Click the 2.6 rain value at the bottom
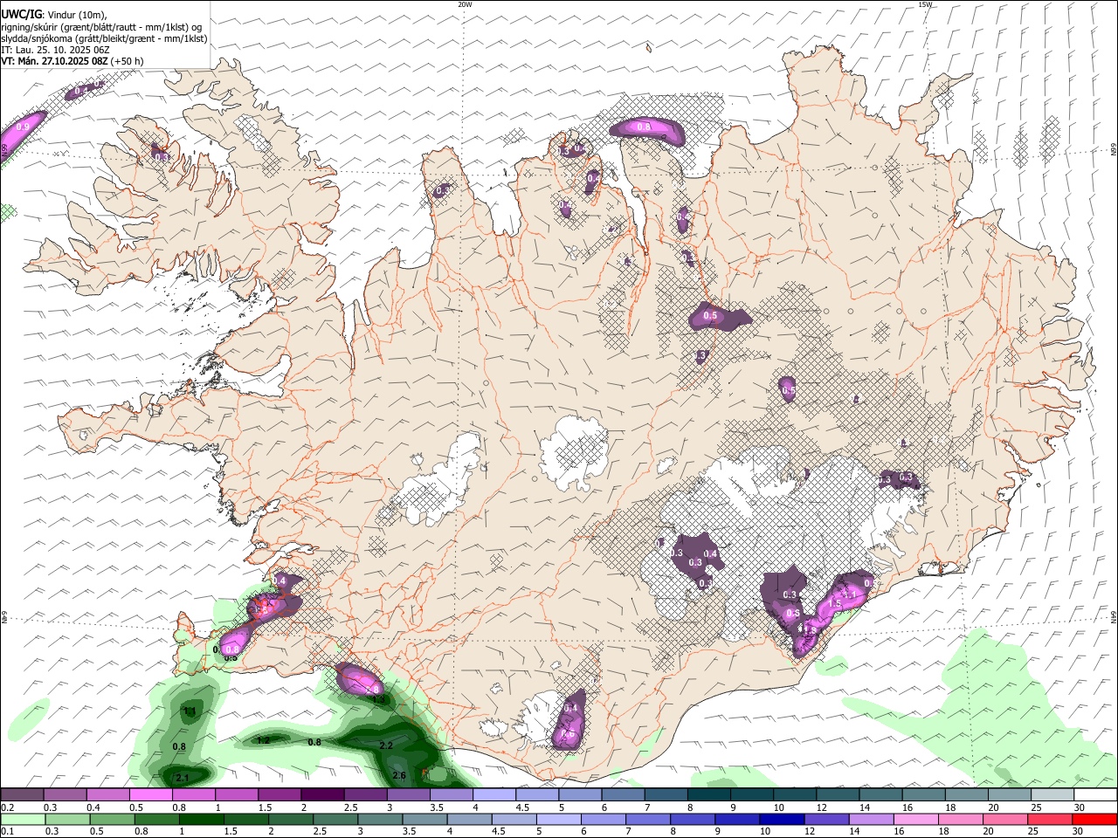 click(400, 776)
